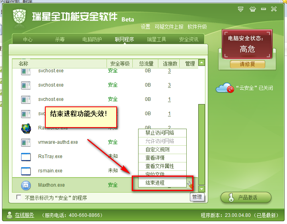Sort by the 安全等级 column header
Viewport: 287px width, 224px height.
(x=120, y=64)
